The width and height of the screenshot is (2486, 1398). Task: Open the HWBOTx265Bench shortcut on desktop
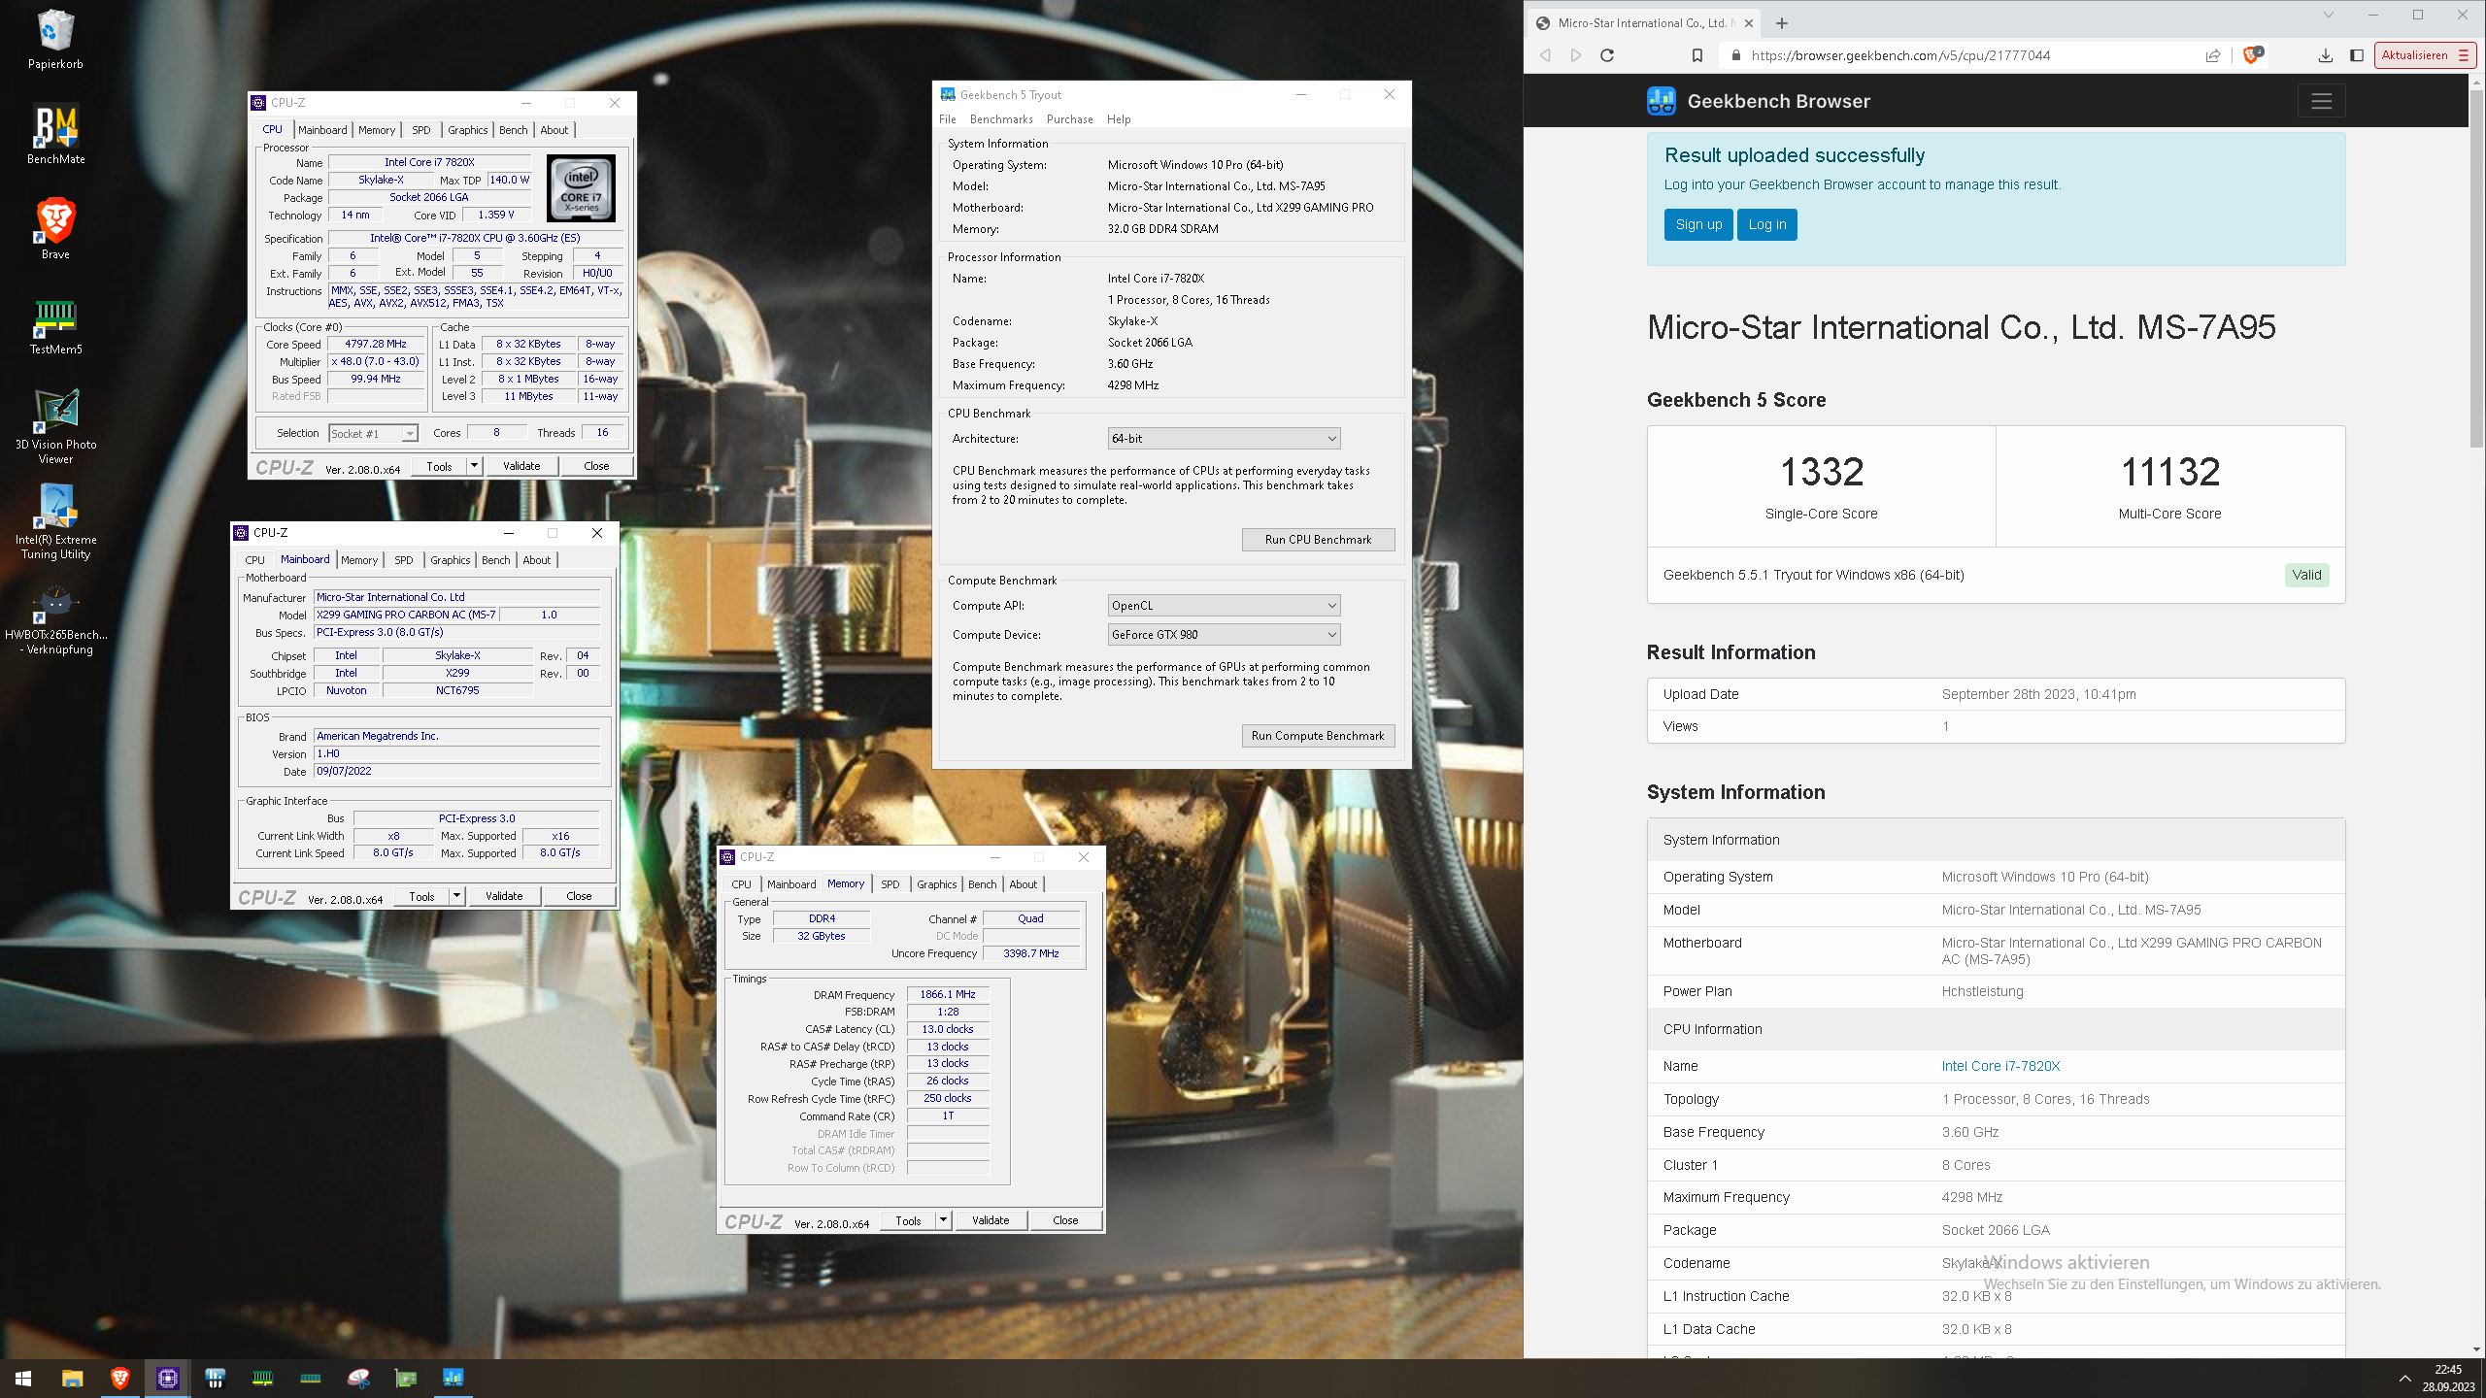point(55,619)
